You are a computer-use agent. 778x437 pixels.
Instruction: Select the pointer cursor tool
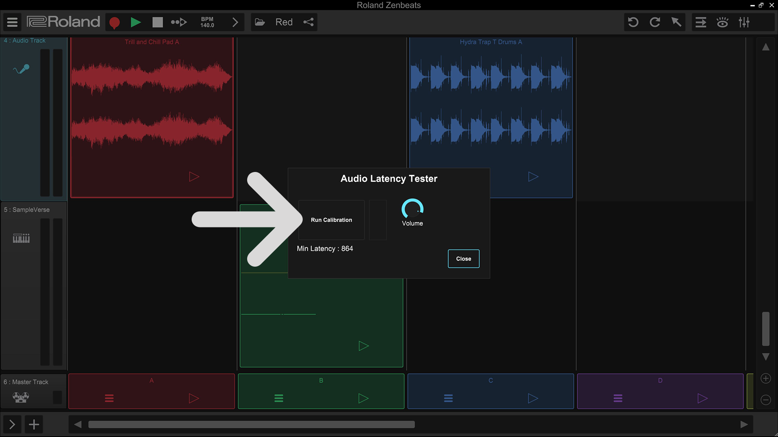(676, 22)
